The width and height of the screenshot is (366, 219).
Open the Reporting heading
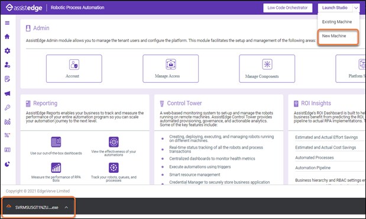tap(45, 104)
